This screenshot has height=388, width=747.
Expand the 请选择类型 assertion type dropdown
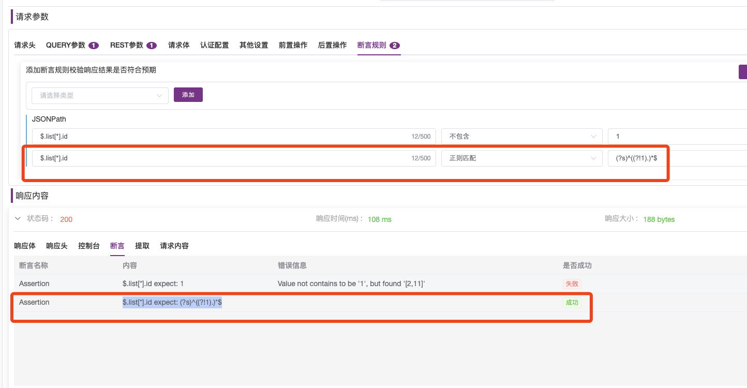tap(100, 96)
